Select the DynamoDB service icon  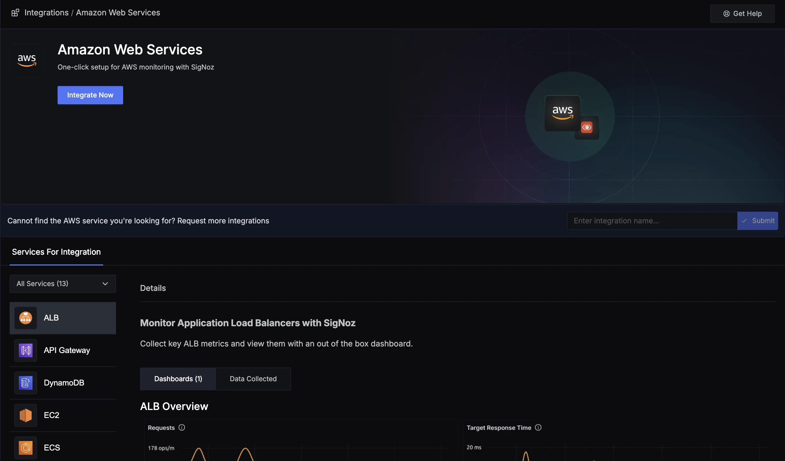[x=26, y=383]
